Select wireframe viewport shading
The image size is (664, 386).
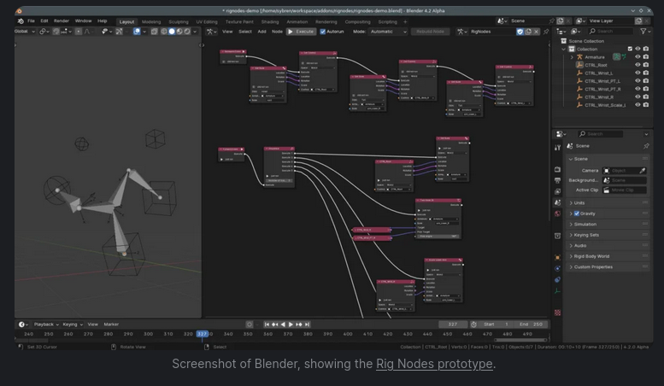pyautogui.click(x=164, y=32)
